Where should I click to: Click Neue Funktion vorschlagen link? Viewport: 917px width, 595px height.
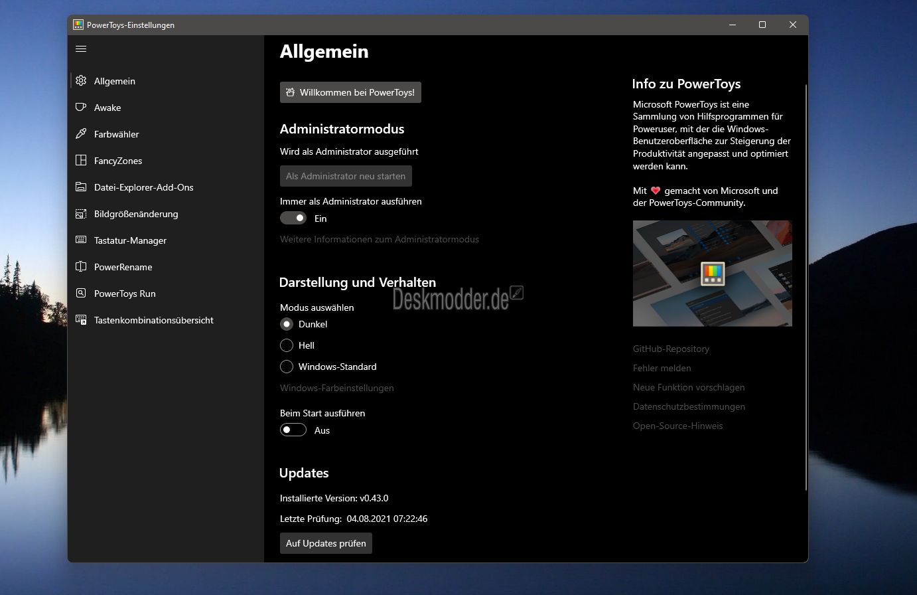[x=689, y=387]
